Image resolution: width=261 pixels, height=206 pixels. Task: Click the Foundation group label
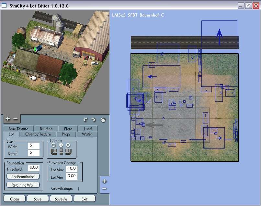(x=15, y=163)
